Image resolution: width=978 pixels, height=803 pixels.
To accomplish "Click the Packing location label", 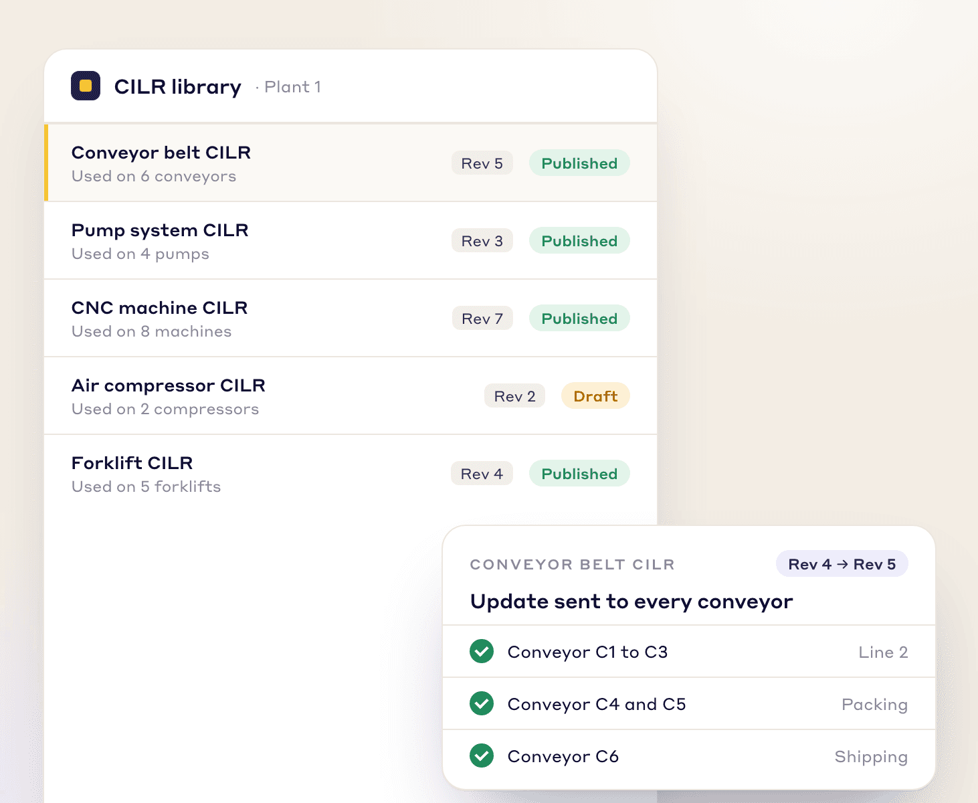I will click(874, 705).
